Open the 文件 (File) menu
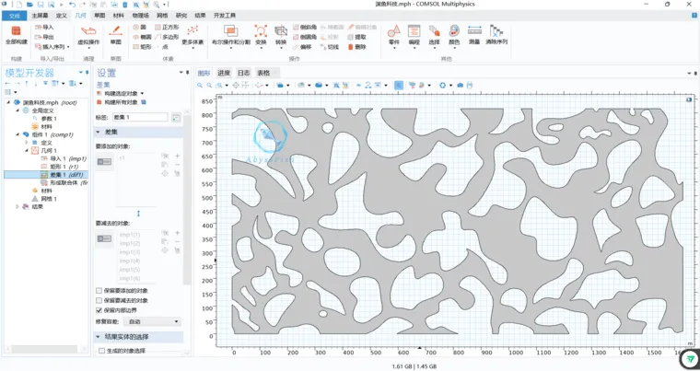Image resolution: width=700 pixels, height=371 pixels. point(15,15)
